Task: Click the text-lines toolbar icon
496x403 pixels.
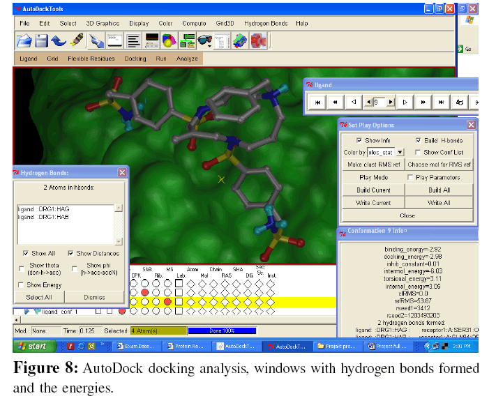Action: (133, 40)
